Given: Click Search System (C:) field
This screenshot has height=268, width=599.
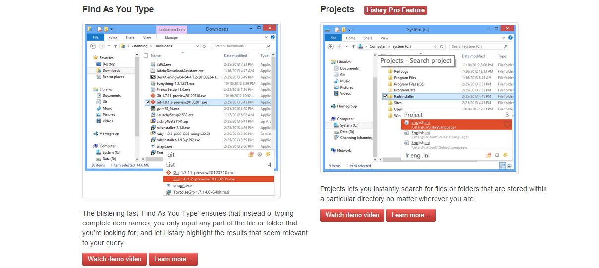Looking at the screenshot, I should click(x=480, y=46).
